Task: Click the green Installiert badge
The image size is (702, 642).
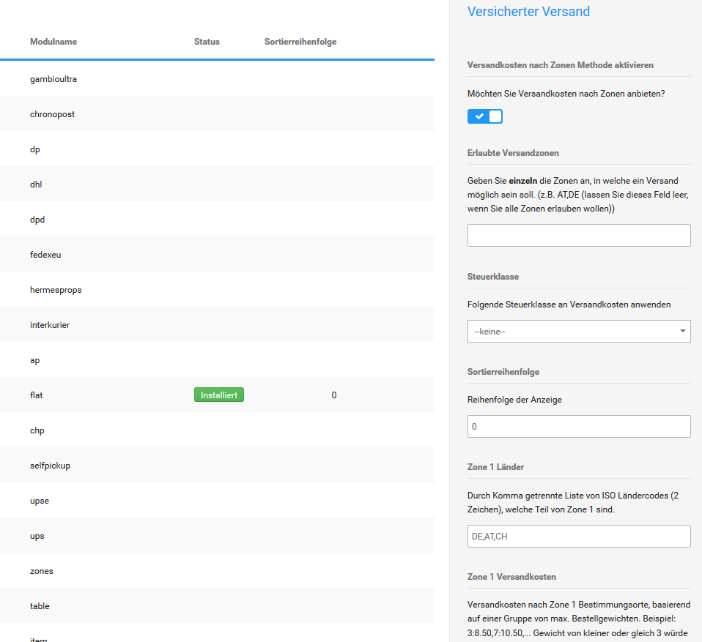Action: click(218, 395)
